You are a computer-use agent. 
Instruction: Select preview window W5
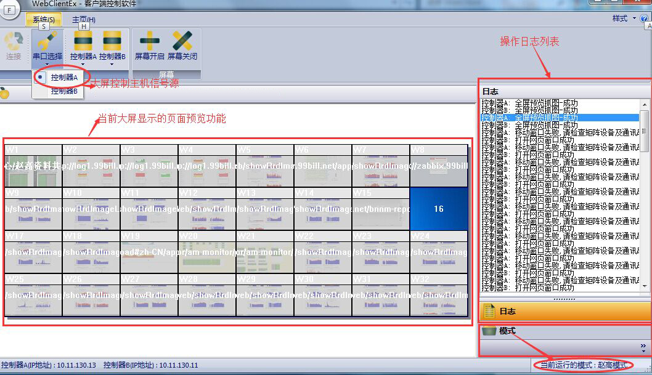pyautogui.click(x=265, y=166)
